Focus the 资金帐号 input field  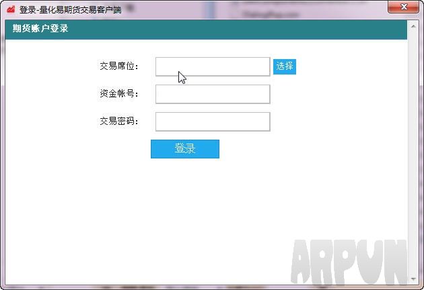click(x=213, y=94)
